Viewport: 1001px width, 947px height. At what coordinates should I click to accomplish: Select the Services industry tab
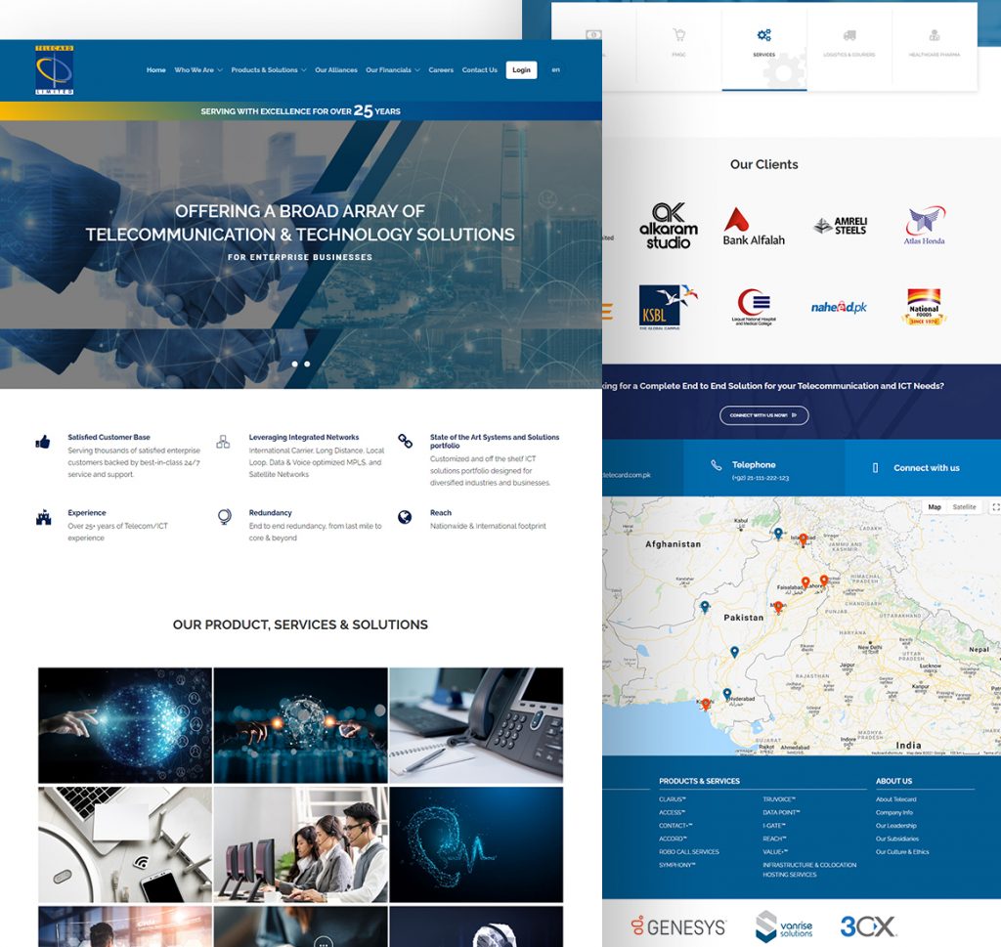tap(764, 49)
